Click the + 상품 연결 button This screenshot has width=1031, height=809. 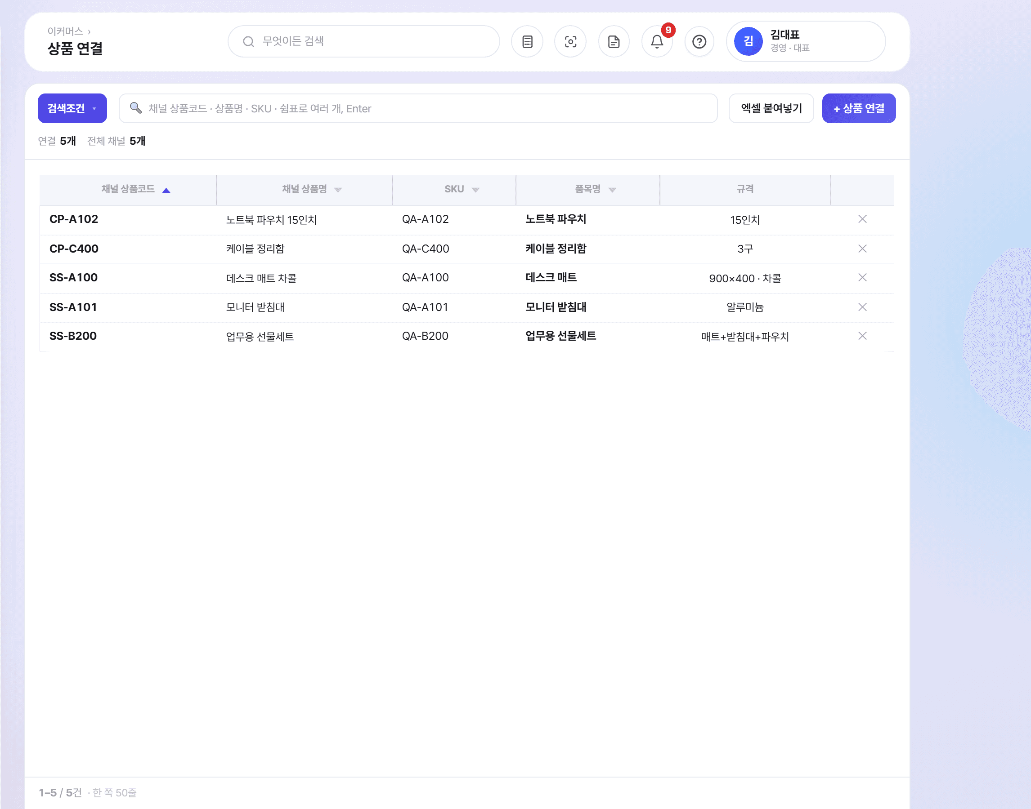click(858, 108)
